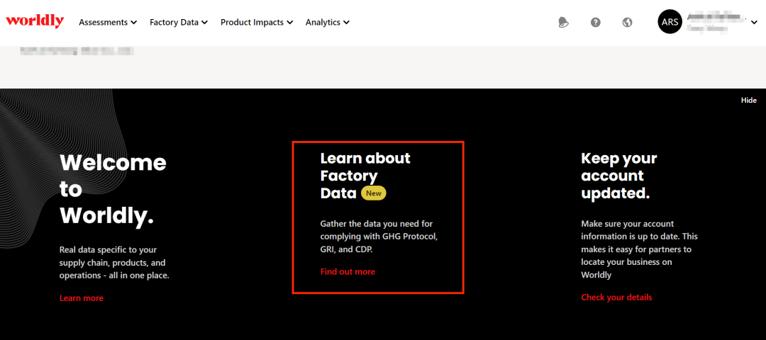Click the Check your details link
The image size is (766, 340).
(x=616, y=297)
